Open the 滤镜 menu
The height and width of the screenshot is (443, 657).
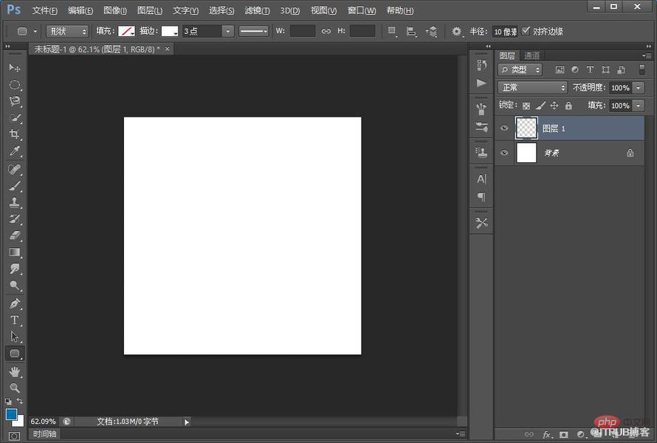(257, 10)
